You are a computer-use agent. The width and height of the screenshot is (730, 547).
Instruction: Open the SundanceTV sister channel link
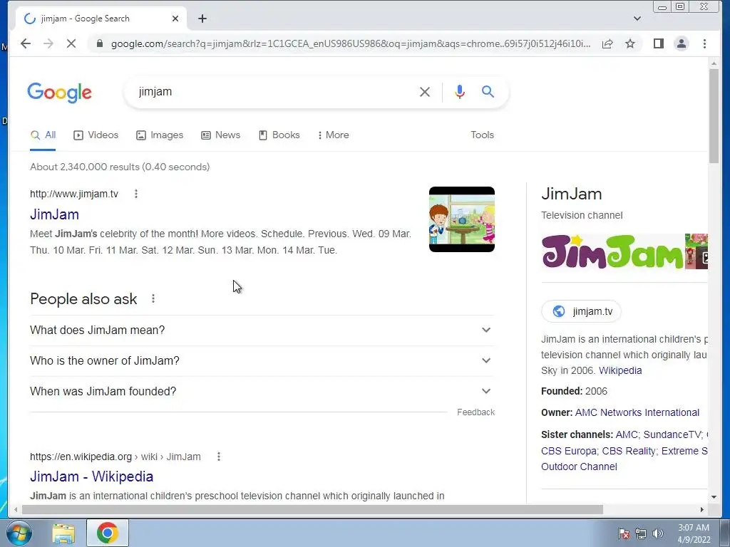[x=672, y=434]
